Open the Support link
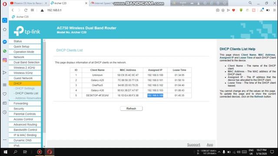 pos(194,145)
